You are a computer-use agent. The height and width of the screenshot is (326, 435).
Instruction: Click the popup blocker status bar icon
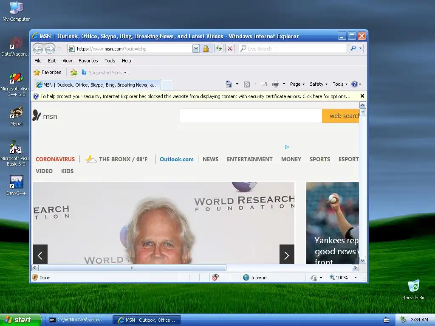(x=215, y=277)
